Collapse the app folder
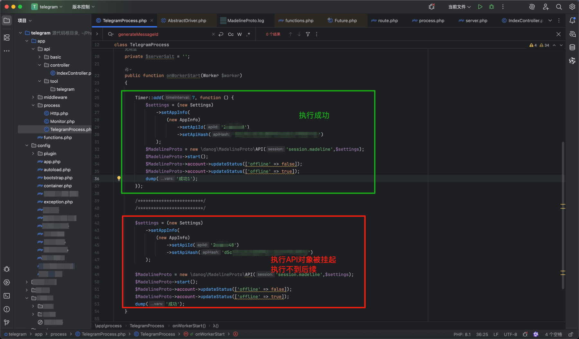This screenshot has height=339, width=579. pos(27,41)
